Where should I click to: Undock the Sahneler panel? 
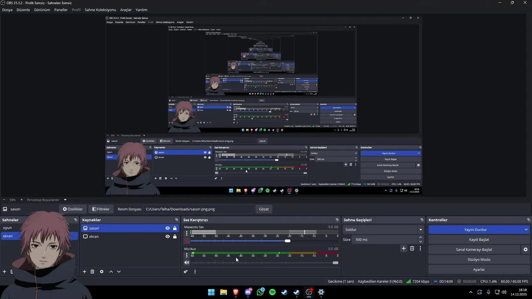76,220
